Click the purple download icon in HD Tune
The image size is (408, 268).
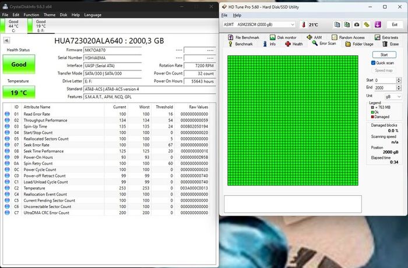tap(378, 24)
